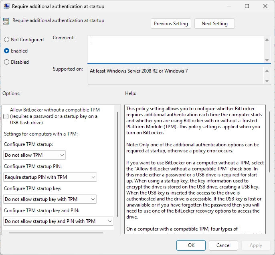Click the policy setting icon beside heading
Image resolution: width=275 pixels, height=255 pixels.
[x=6, y=21]
